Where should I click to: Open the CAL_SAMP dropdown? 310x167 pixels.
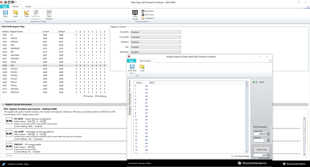(156, 37)
